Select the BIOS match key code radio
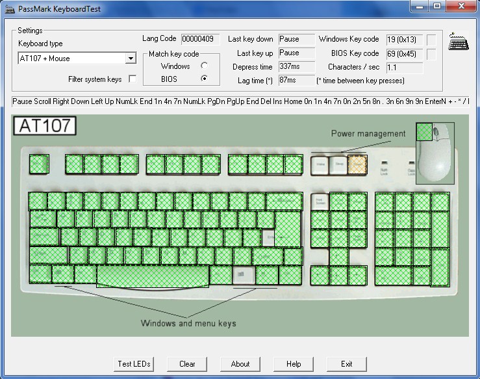Screen dimensions: 480x379 204,79
